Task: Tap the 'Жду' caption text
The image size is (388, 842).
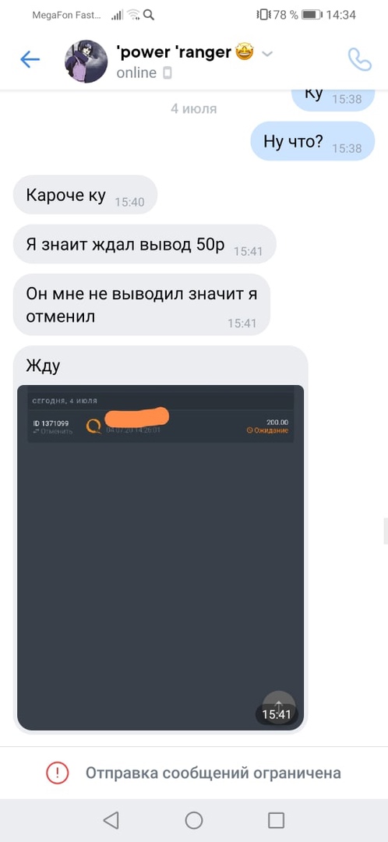Action: pos(43,366)
